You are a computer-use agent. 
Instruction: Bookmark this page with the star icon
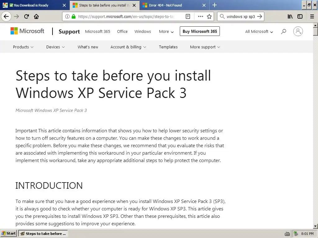[209, 17]
